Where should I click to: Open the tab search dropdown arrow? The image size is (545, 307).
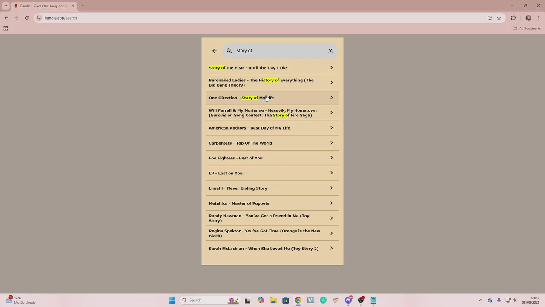(x=5, y=6)
